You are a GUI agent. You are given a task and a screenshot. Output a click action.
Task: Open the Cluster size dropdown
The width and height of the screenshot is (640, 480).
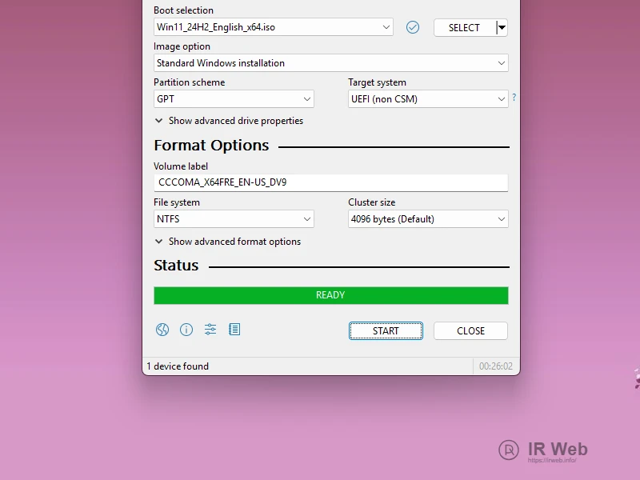(428, 218)
